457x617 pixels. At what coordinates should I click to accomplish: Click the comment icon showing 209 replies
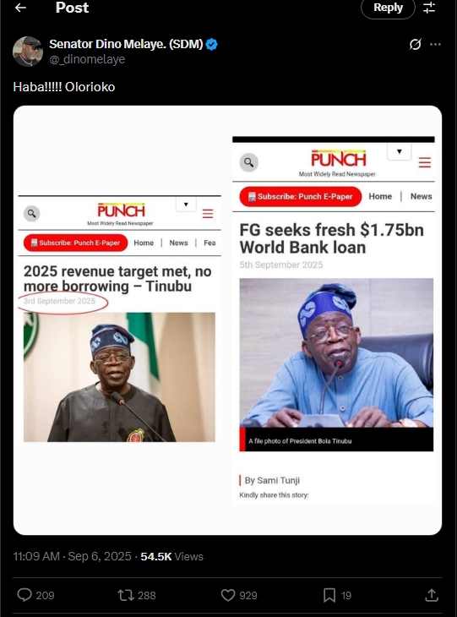point(24,595)
